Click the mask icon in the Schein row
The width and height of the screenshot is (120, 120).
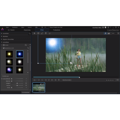pos(26,45)
